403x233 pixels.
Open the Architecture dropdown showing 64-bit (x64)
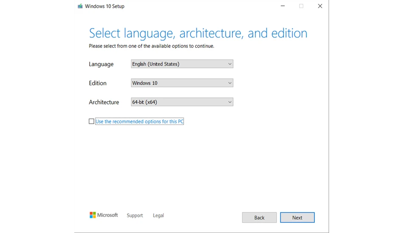(x=182, y=102)
